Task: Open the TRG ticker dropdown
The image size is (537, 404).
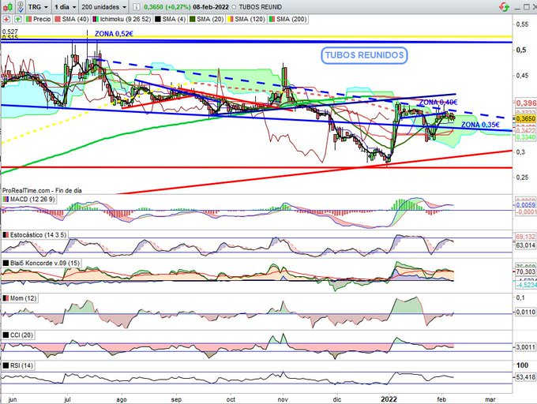Action: [38, 6]
